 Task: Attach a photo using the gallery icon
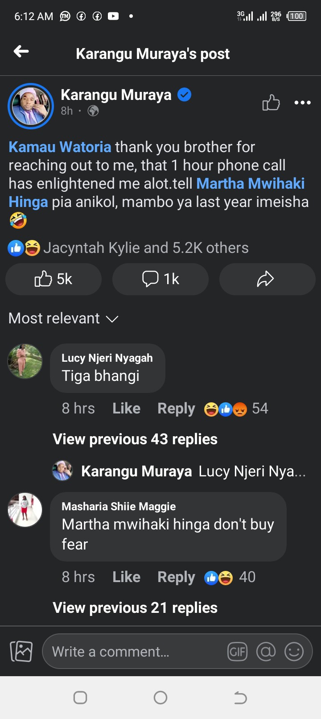[21, 652]
